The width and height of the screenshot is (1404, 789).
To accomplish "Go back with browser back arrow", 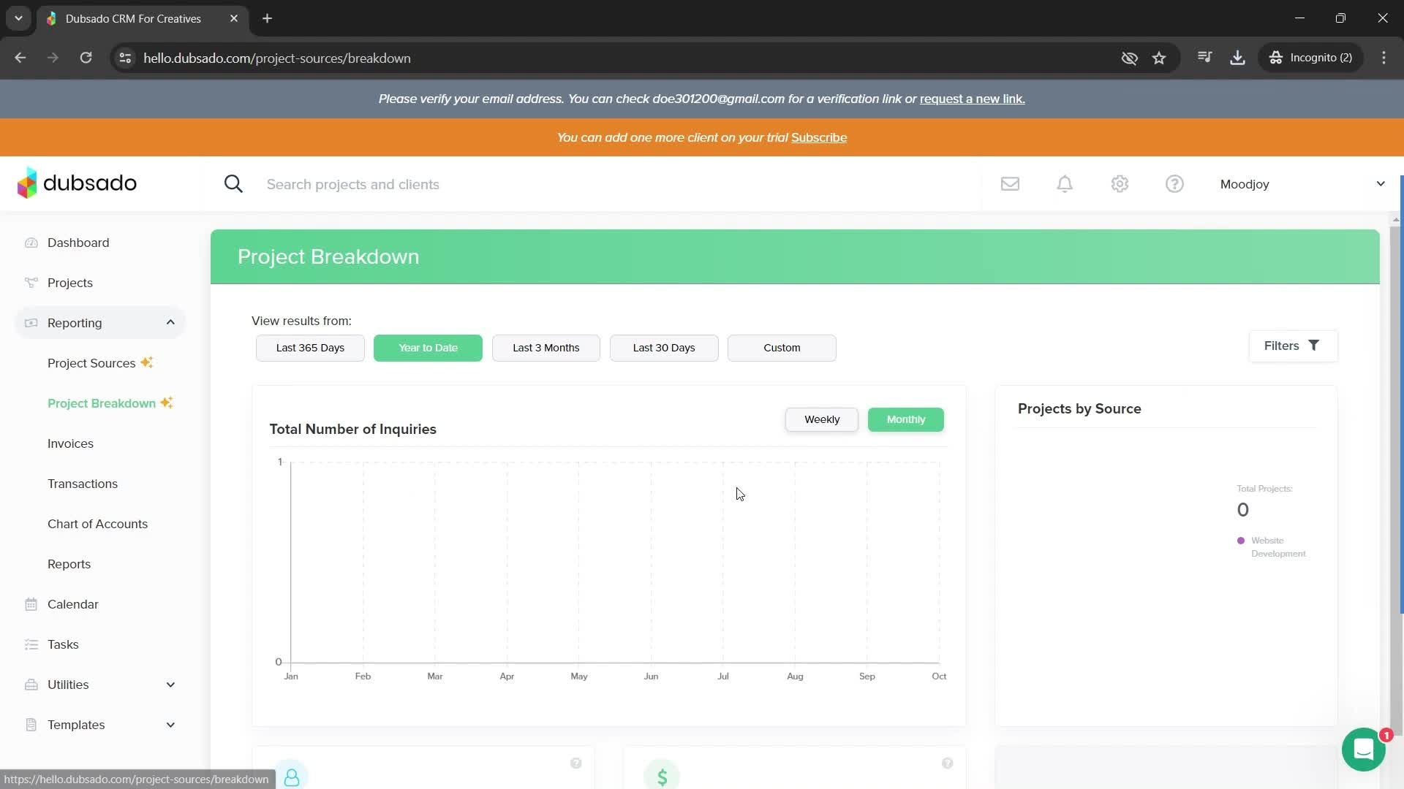I will tap(20, 58).
